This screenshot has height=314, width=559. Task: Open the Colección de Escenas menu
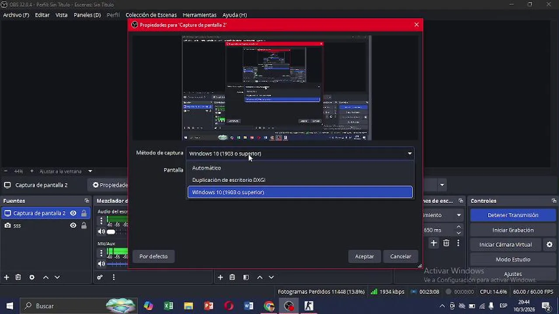point(151,15)
